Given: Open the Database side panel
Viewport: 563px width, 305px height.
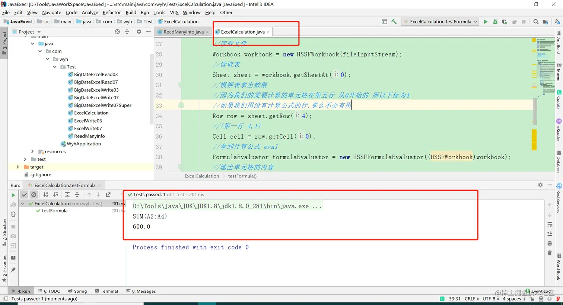Looking at the screenshot, I should click(x=559, y=162).
